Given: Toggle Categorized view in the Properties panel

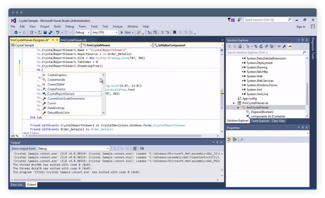Looking at the screenshot, I should (229, 140).
